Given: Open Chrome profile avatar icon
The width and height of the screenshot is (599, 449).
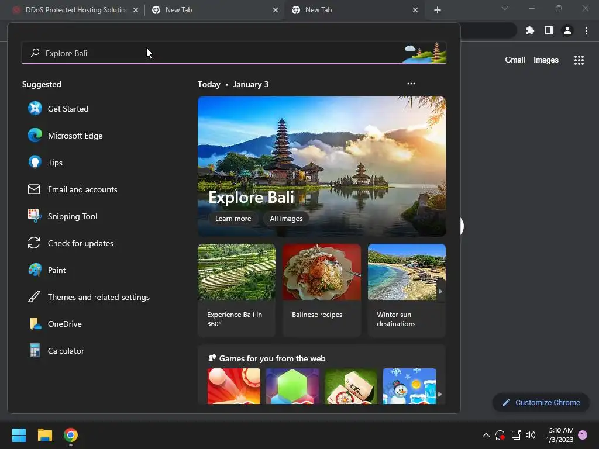Looking at the screenshot, I should point(567,30).
